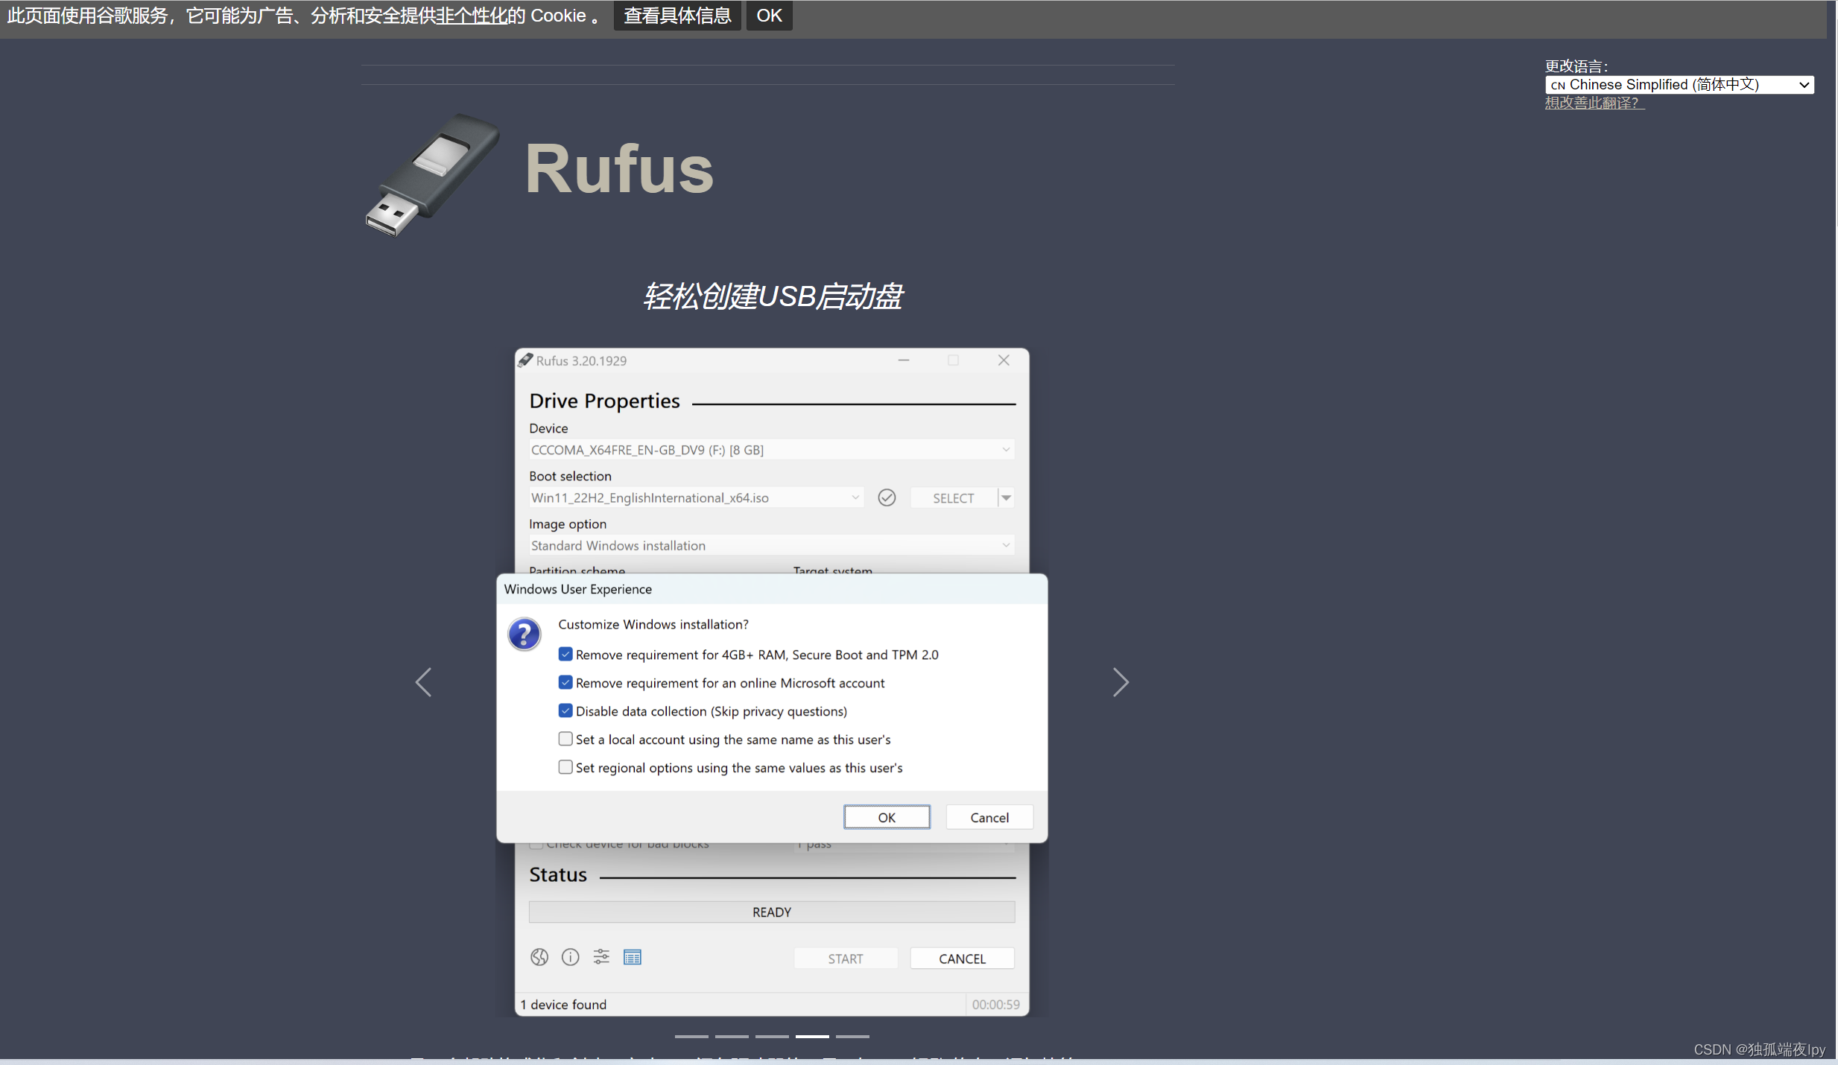
Task: Select the fourth active carousel indicator
Action: 812,1036
